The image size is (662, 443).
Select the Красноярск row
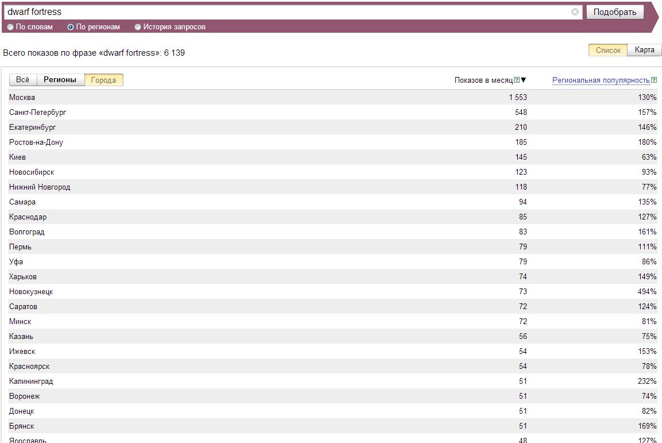point(332,366)
